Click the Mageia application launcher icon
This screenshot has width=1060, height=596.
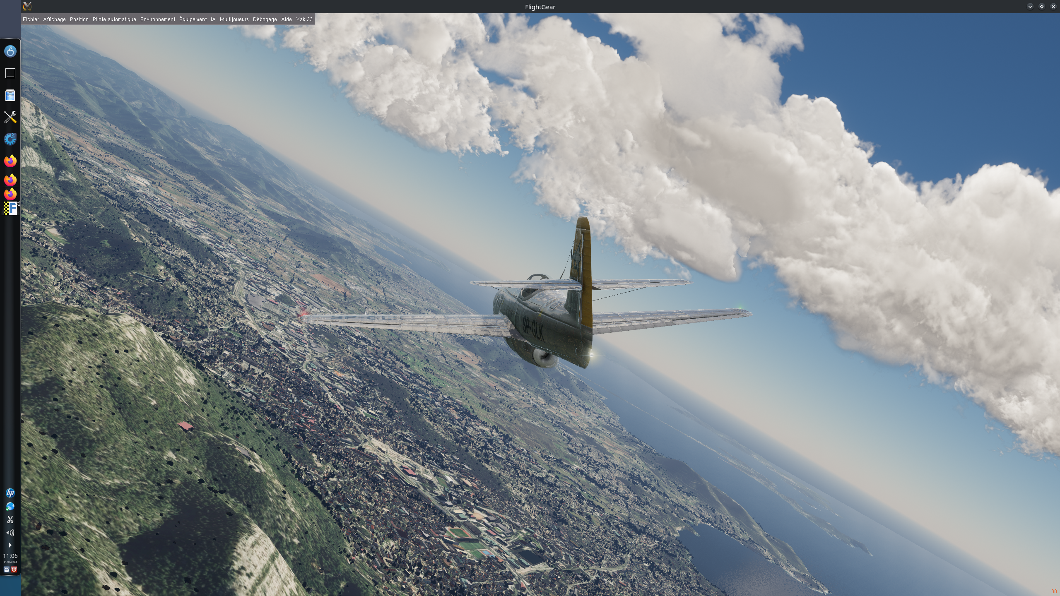click(x=10, y=51)
